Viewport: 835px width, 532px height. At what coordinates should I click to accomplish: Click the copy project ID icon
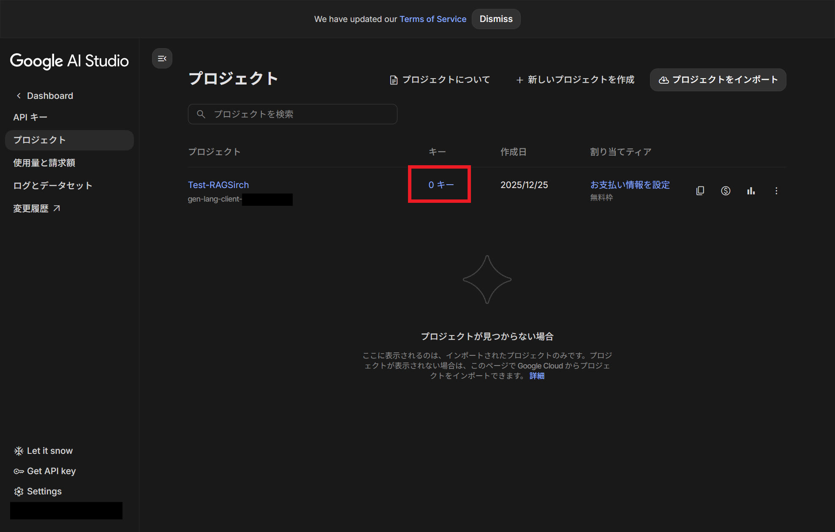[x=700, y=191]
